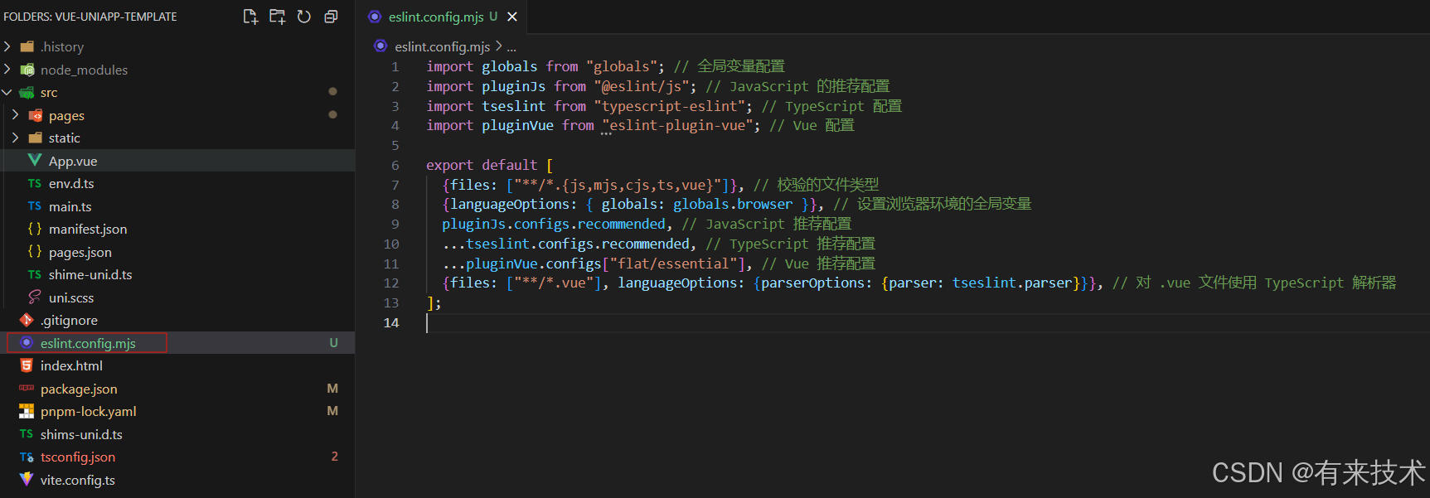Open package.json file
Image resolution: width=1430 pixels, height=498 pixels.
[x=79, y=389]
